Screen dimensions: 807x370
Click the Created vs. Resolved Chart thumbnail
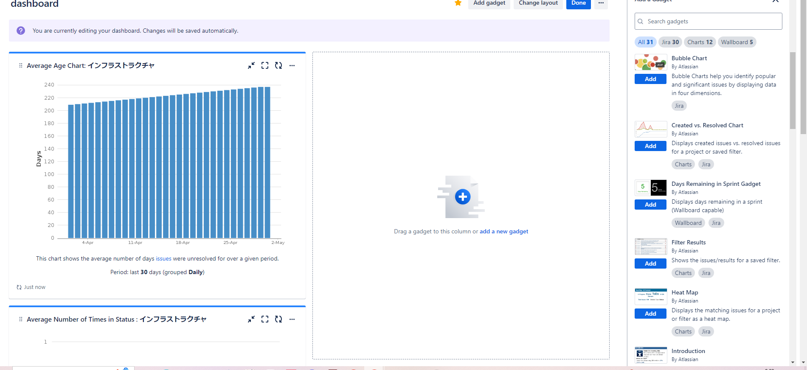click(650, 129)
